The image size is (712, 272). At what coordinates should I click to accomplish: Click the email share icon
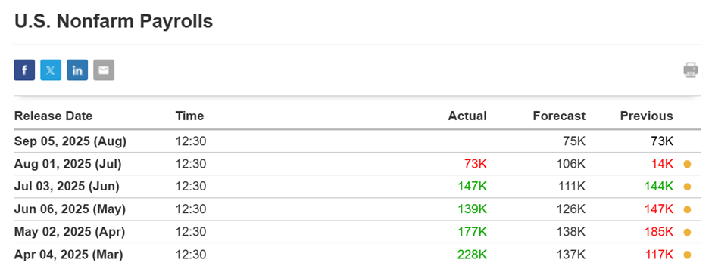104,70
